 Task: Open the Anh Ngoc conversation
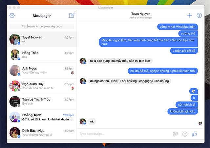pos(42,71)
